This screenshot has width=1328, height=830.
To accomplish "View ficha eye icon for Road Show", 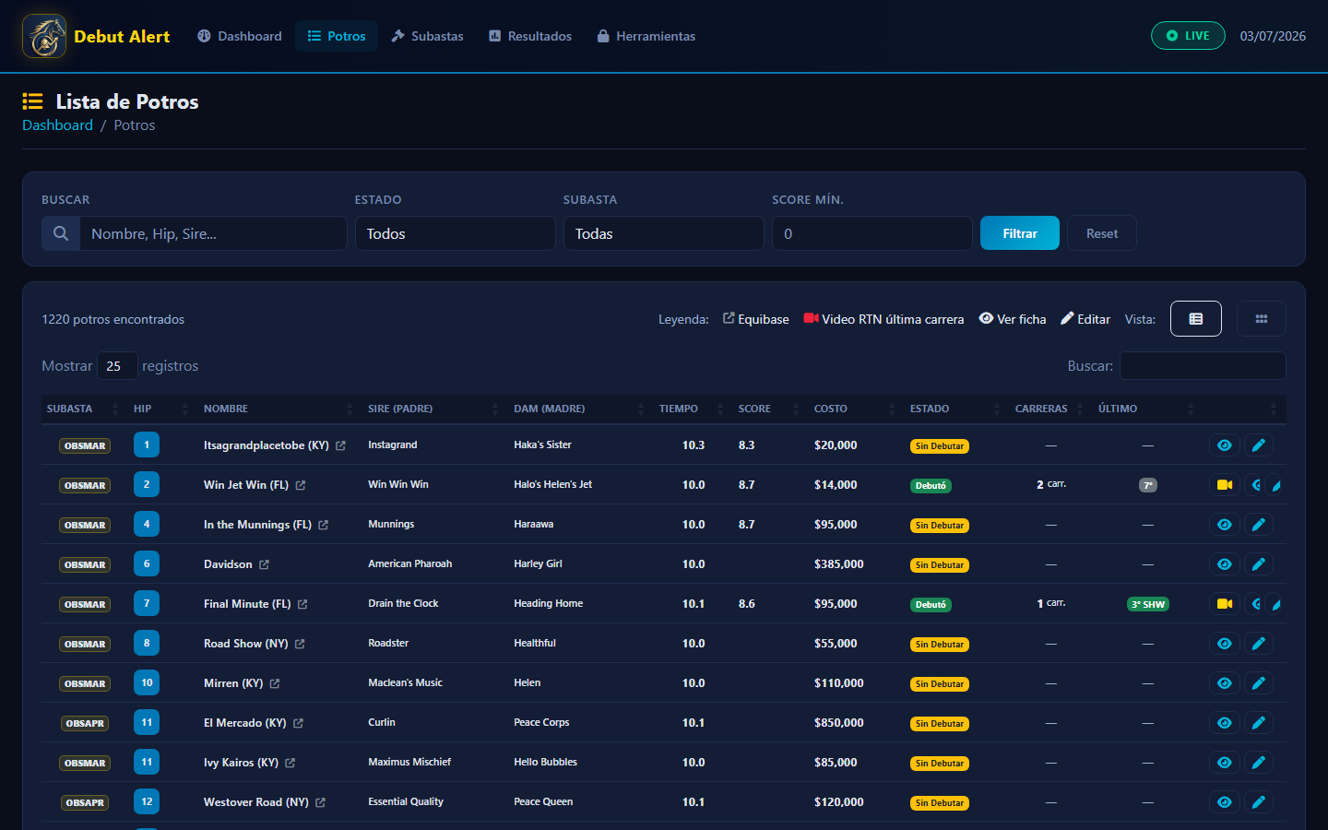I will [1225, 644].
